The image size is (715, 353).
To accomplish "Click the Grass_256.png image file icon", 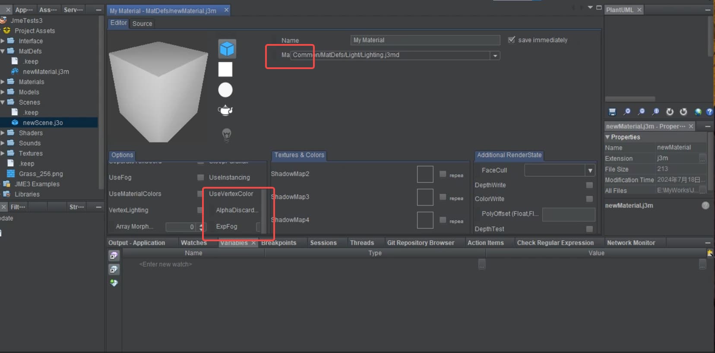I will pos(11,173).
